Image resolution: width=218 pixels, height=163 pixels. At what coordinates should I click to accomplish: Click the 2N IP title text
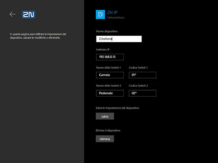[x=112, y=13]
